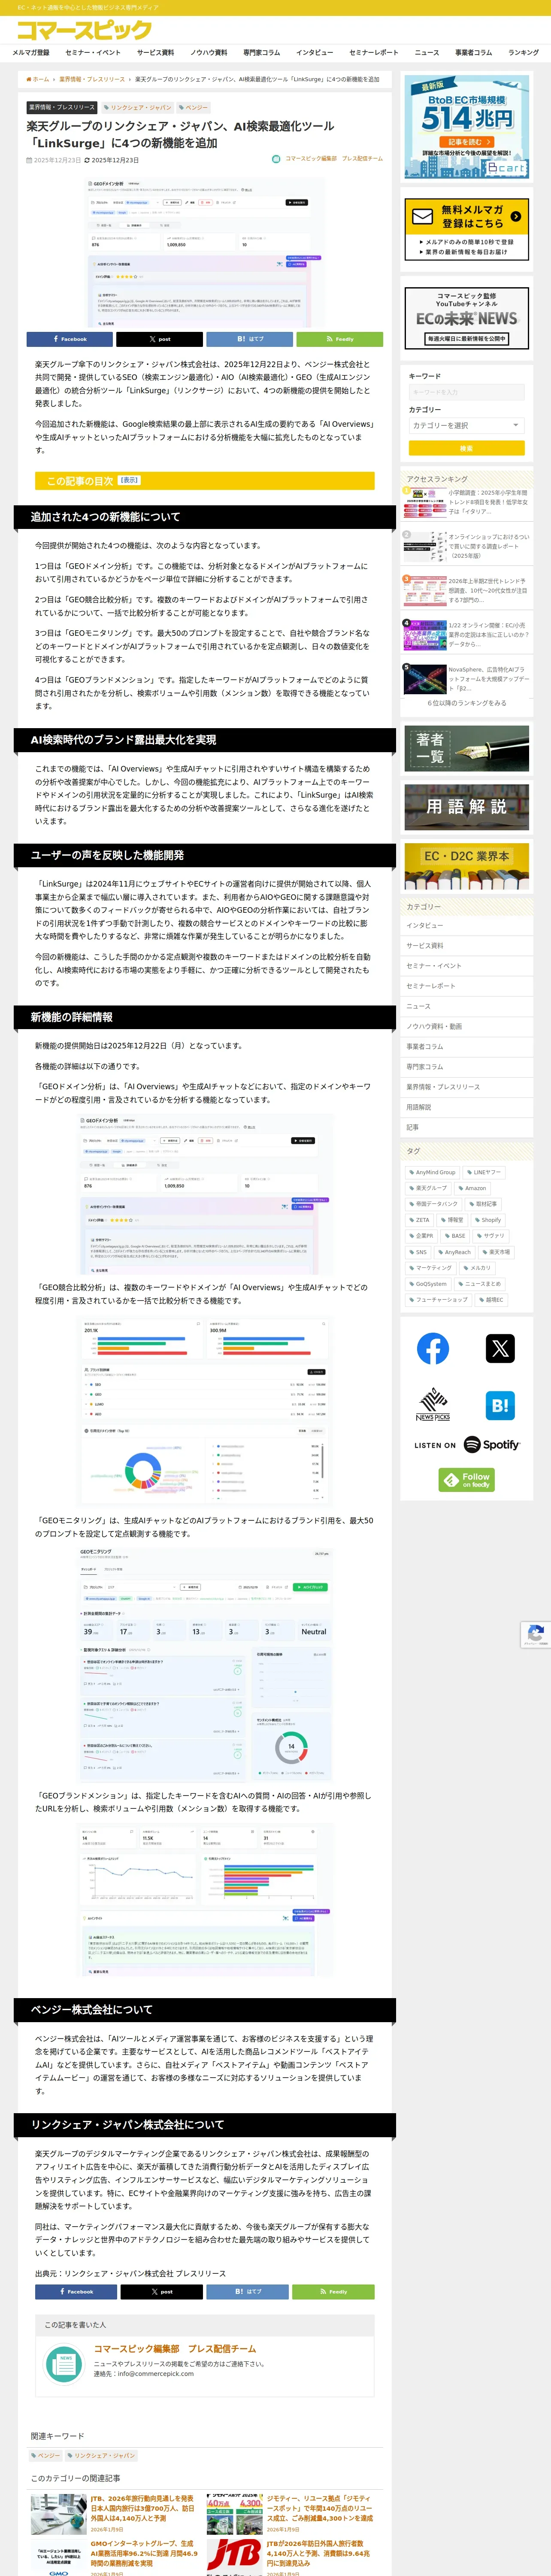Open the Facebook icon in the sidebar
Image resolution: width=551 pixels, height=2576 pixels.
pos(432,1348)
